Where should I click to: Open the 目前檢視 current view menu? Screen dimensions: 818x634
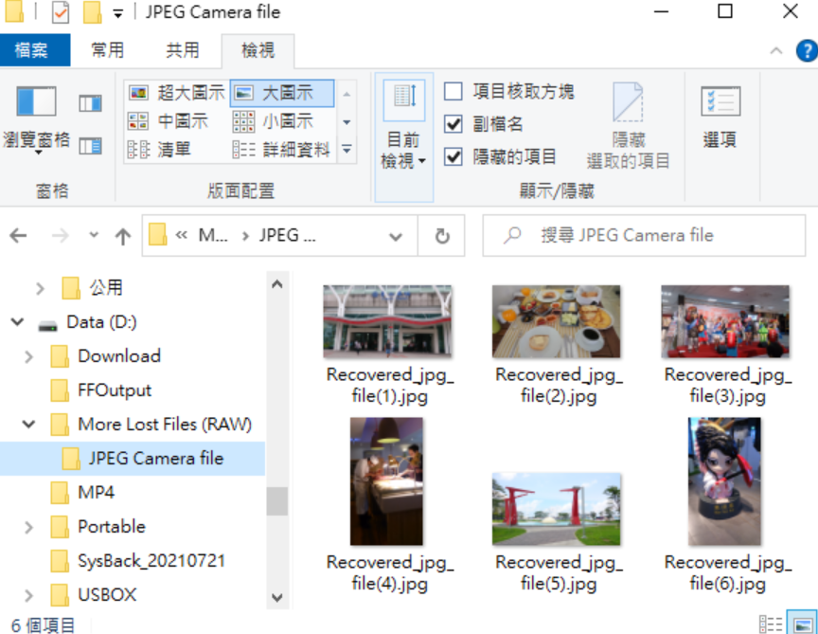pos(403,136)
